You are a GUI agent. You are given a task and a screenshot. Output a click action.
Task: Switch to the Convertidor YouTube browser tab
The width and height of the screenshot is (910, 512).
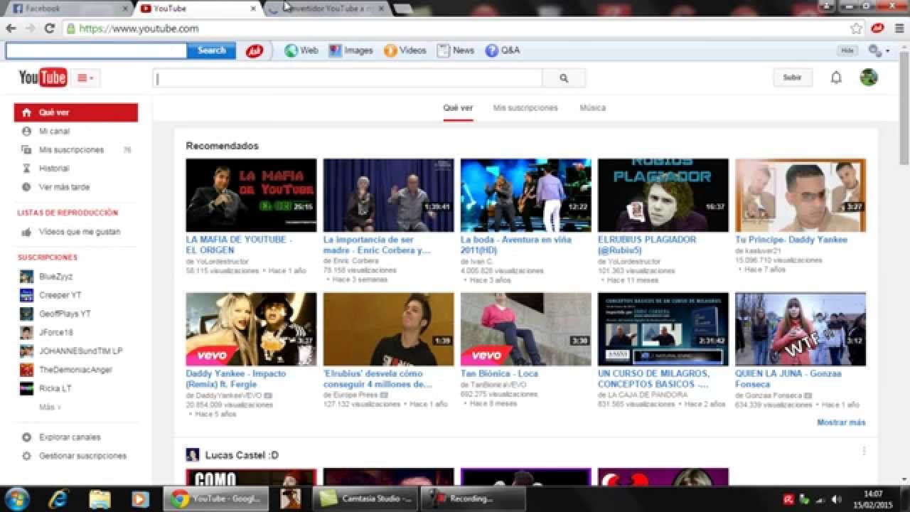tap(326, 9)
